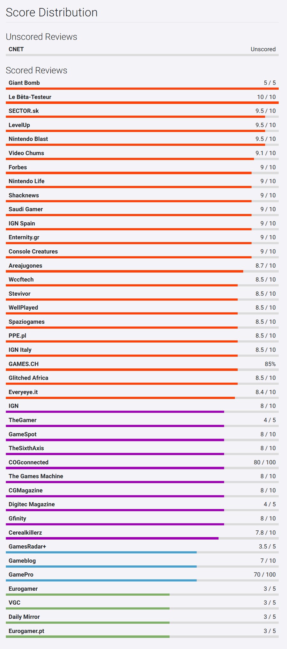Go to Nintendo Life review
Image resolution: width=287 pixels, height=649 pixels.
[x=26, y=181]
